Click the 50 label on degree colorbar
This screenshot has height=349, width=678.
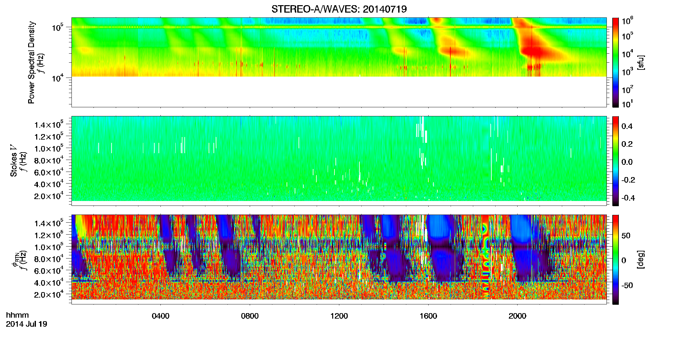626,236
